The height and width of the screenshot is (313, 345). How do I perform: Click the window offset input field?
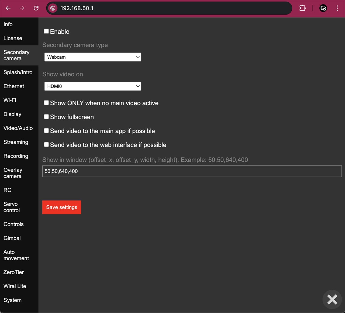pos(192,171)
